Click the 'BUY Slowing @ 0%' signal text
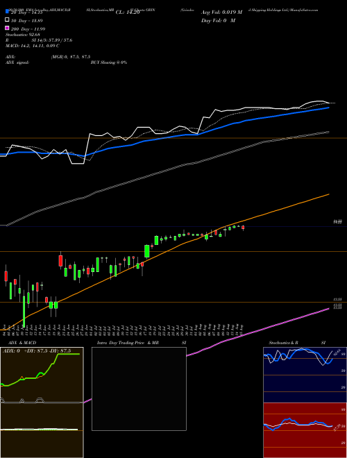 tap(109, 62)
